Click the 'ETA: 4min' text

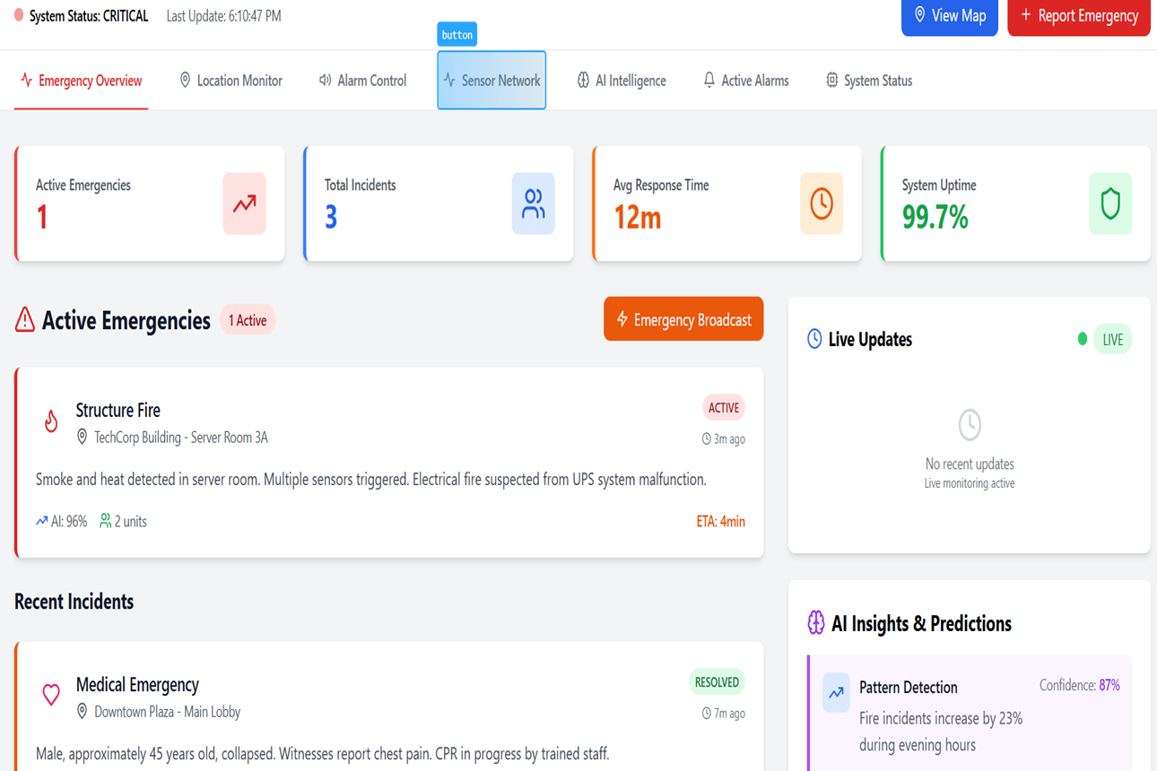(x=720, y=522)
